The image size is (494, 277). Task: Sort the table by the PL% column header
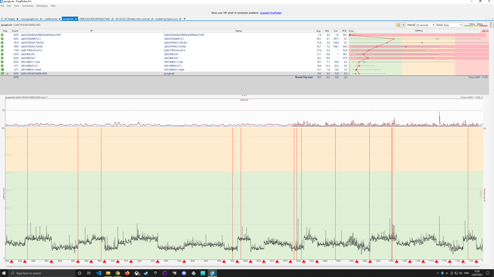coord(345,31)
